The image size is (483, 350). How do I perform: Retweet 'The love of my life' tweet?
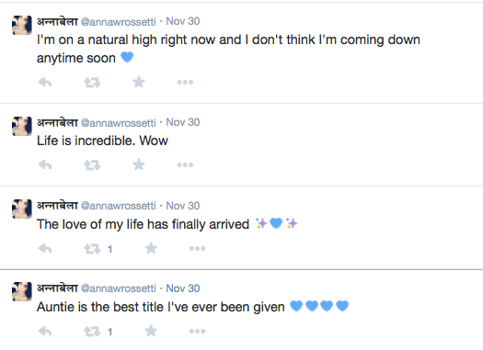pos(92,249)
